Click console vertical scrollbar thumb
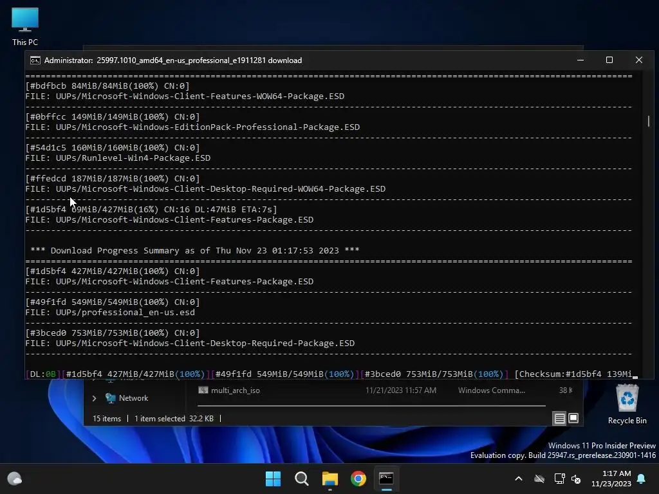Screen dimensions: 659x494 [649, 122]
